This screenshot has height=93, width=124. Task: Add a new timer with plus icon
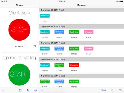pos(3,90)
